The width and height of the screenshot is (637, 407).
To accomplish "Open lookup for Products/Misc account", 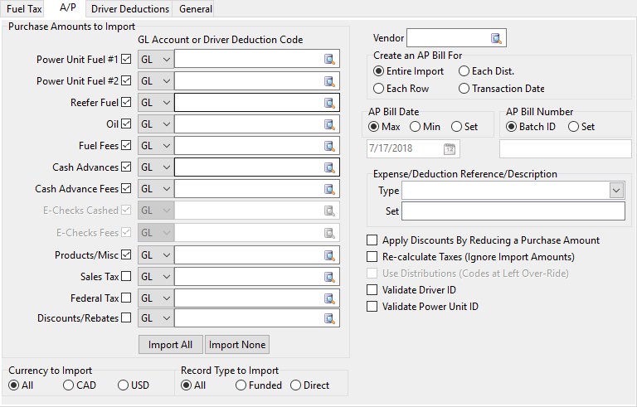I will coord(329,254).
